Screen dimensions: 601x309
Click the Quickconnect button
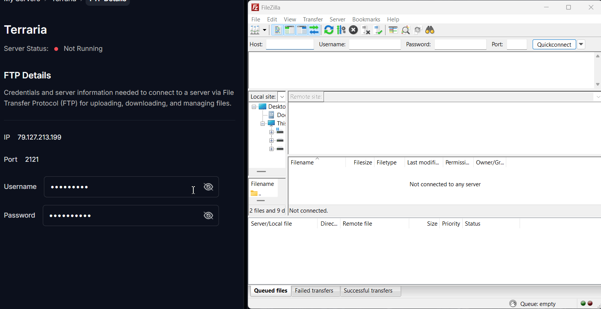coord(554,44)
